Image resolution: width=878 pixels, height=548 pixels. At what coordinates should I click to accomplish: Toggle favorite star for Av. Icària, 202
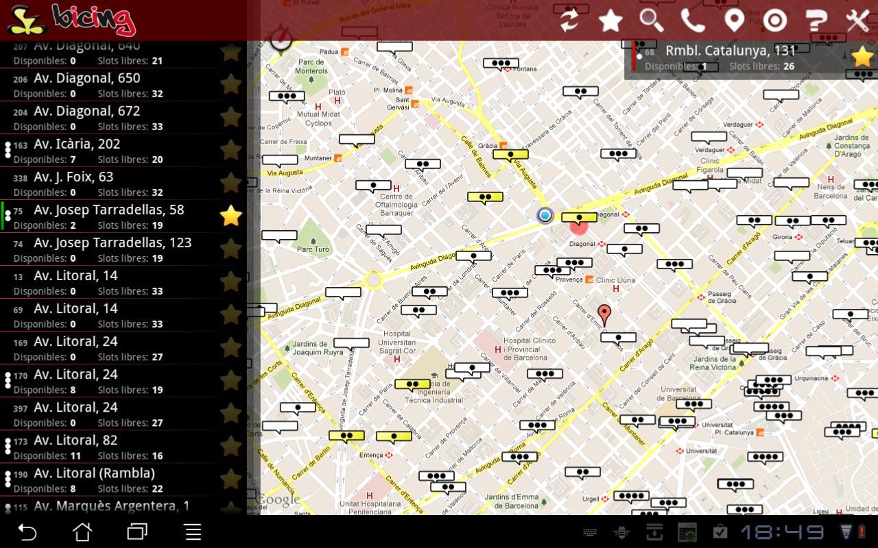(231, 150)
